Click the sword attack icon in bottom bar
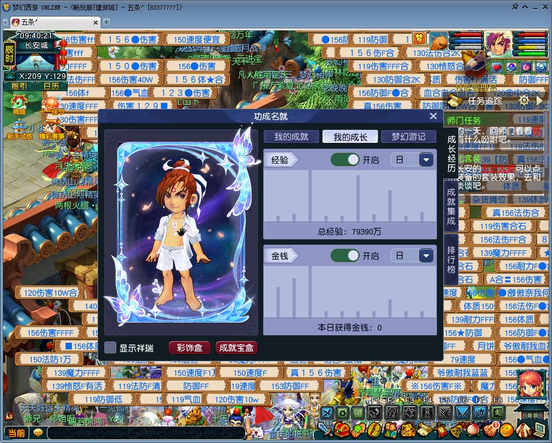The width and height of the screenshot is (552, 443). [324, 430]
